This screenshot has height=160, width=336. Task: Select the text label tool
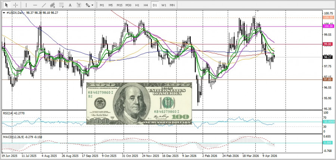coord(79,5)
